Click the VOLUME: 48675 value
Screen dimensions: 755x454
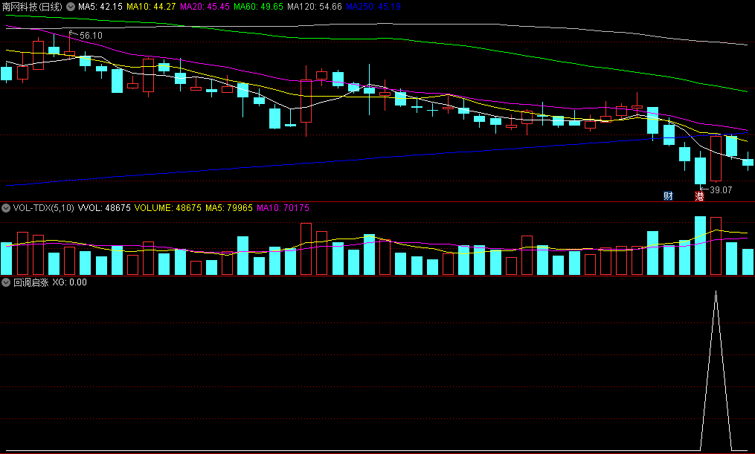coord(167,208)
